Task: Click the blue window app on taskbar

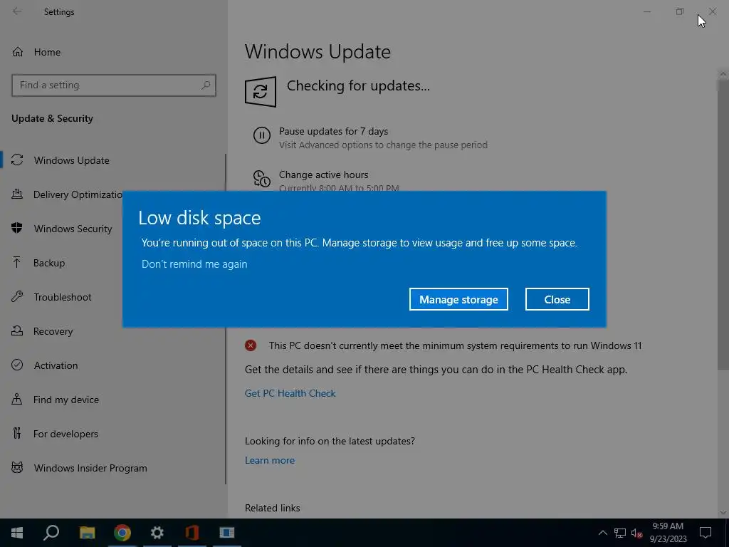Action: [x=227, y=533]
